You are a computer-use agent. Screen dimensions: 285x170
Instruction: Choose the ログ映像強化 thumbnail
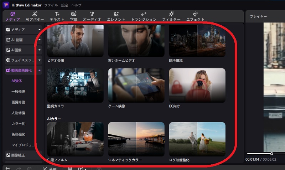pos(197,139)
